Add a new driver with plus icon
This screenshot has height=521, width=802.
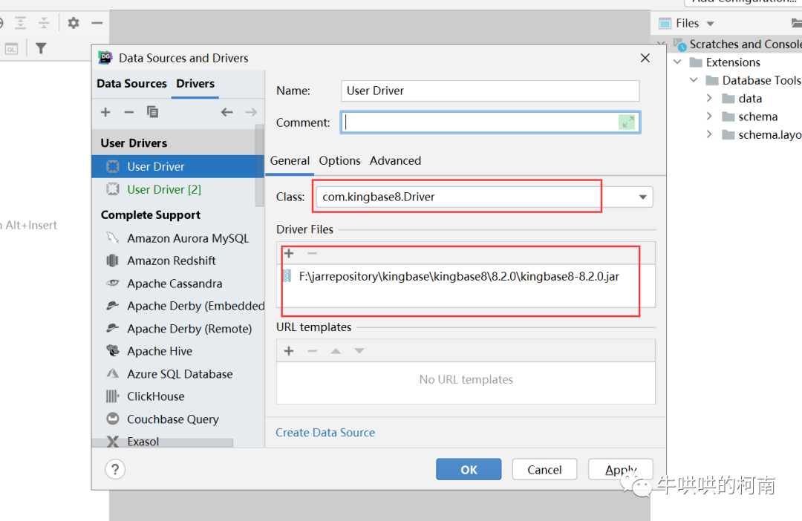coord(105,112)
